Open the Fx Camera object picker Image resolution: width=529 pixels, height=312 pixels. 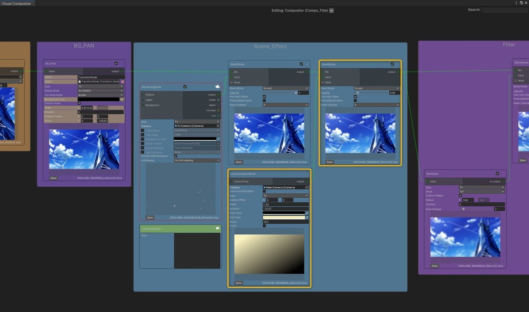click(218, 126)
